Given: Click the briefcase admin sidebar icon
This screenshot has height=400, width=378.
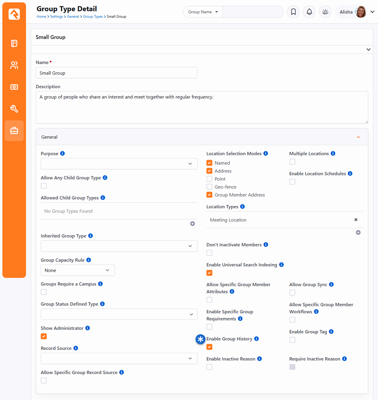Looking at the screenshot, I should pos(14,131).
